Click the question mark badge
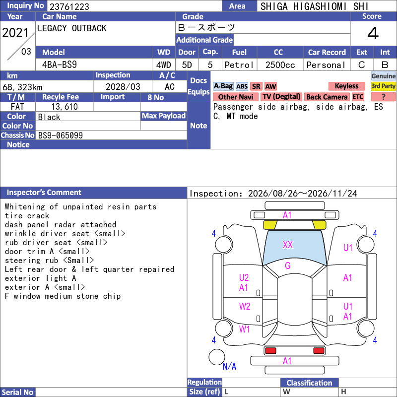Screen dimensions: 397x397 pos(383,97)
